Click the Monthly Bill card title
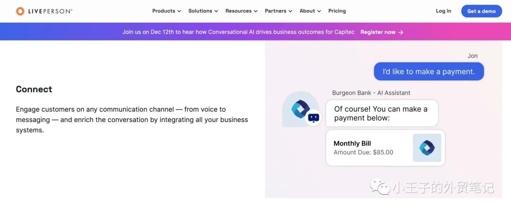The width and height of the screenshot is (511, 210). click(x=352, y=143)
